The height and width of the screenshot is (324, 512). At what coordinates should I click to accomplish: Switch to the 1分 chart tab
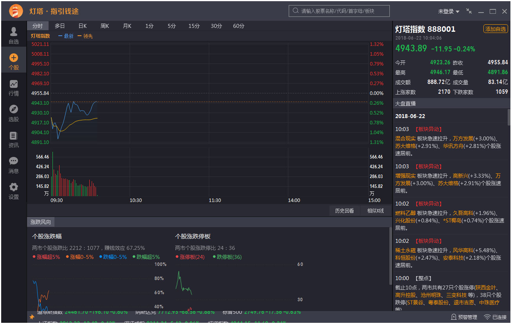tap(150, 26)
